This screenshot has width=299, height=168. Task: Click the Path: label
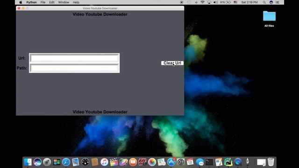[x=22, y=68]
